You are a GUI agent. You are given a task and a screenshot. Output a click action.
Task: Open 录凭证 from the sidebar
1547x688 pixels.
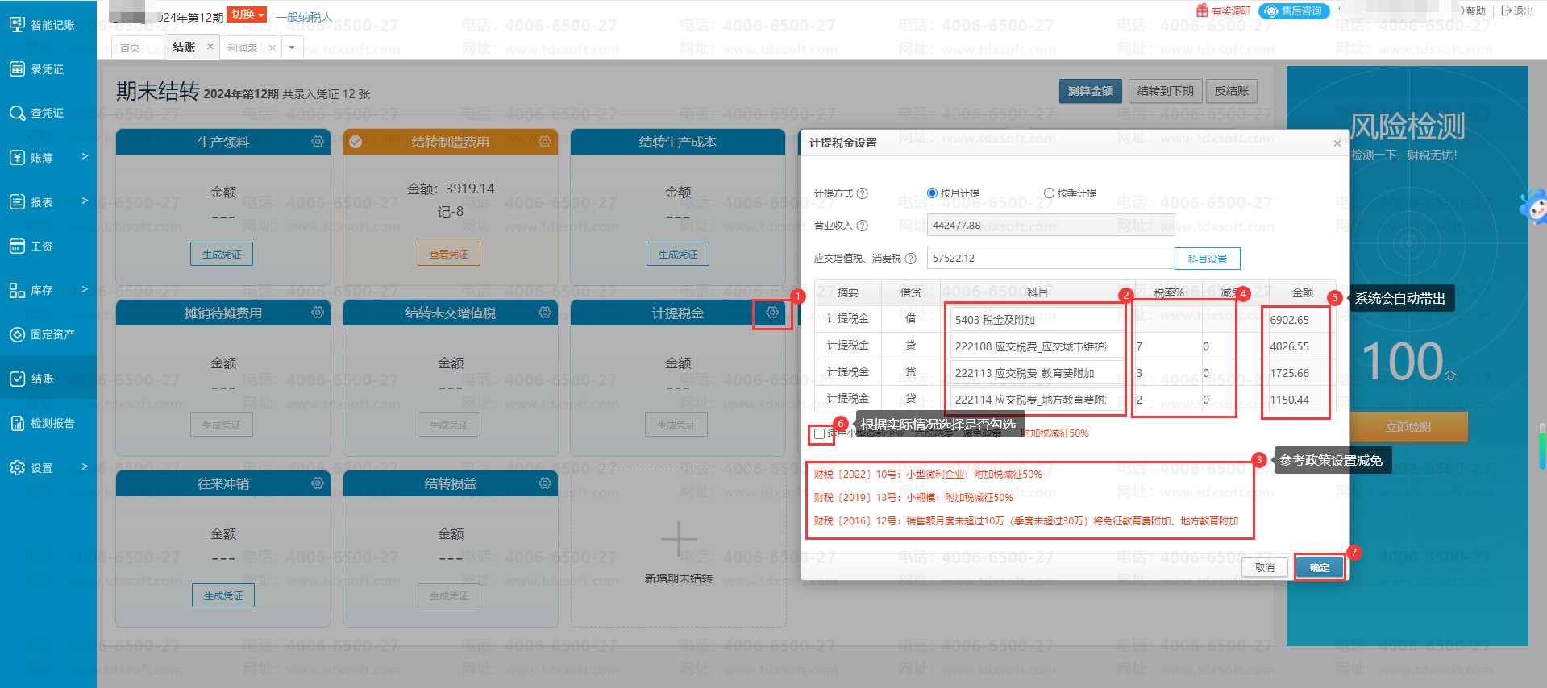point(47,69)
